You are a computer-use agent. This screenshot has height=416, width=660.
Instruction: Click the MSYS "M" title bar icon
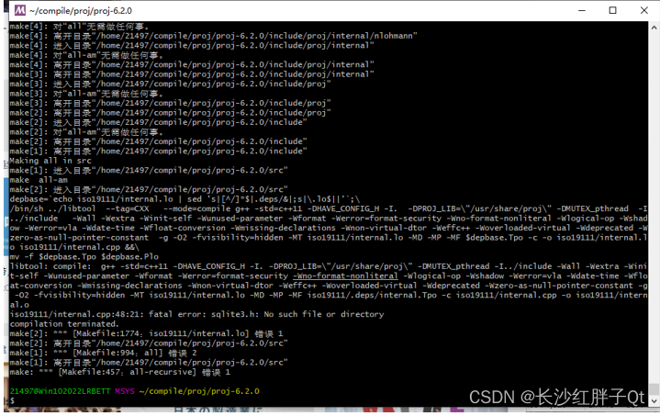pos(20,10)
